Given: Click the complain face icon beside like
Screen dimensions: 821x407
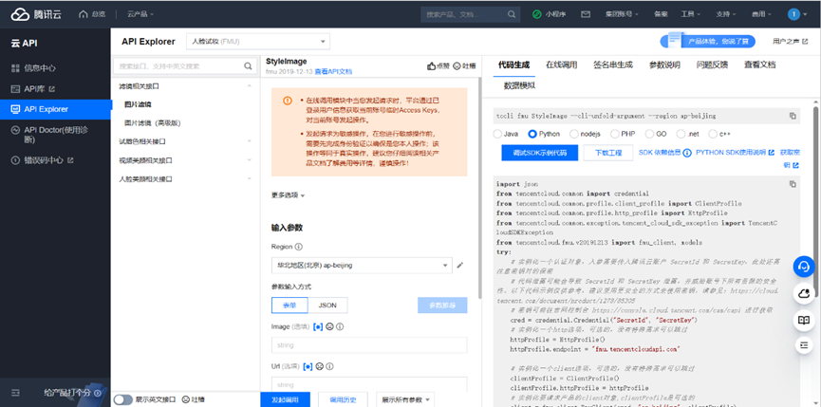Looking at the screenshot, I should 457,66.
